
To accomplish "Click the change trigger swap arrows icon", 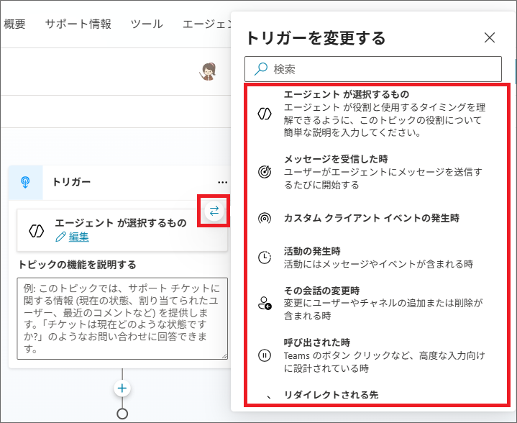I will tap(214, 211).
